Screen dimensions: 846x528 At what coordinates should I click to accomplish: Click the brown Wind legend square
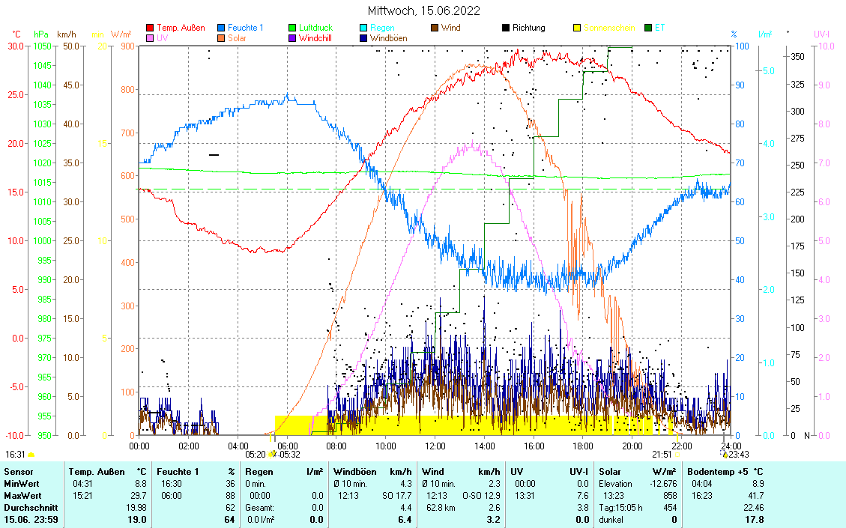pyautogui.click(x=435, y=28)
